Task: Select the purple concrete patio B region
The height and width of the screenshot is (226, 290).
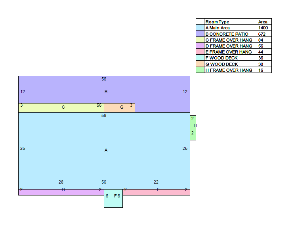Action: 104,90
